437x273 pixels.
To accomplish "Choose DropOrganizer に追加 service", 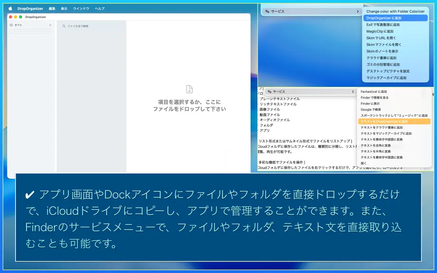I will pyautogui.click(x=395, y=18).
